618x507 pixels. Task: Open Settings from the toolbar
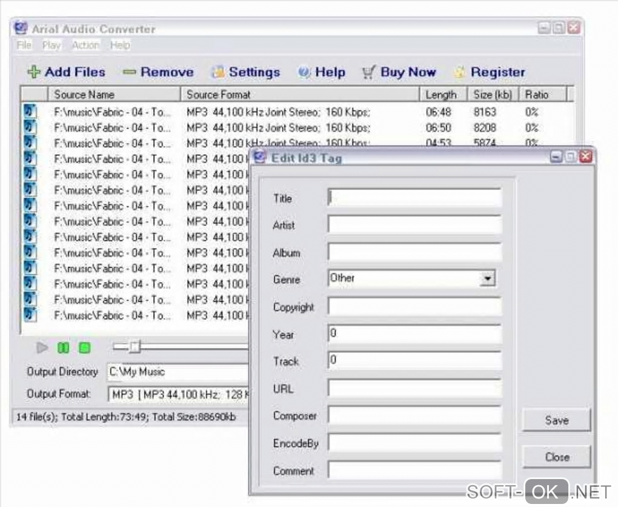(x=246, y=72)
